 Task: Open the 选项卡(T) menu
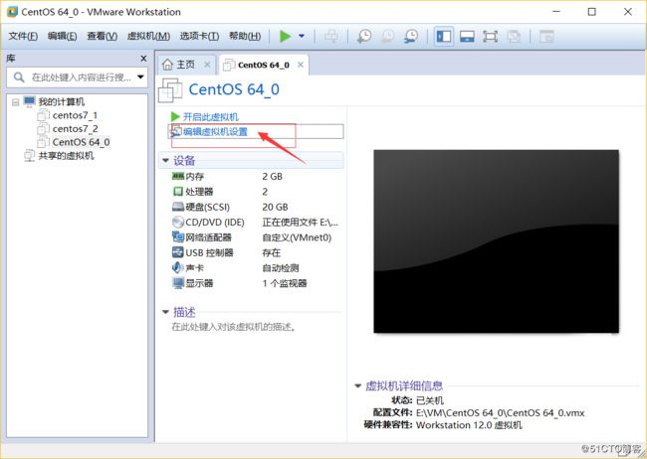(x=199, y=36)
